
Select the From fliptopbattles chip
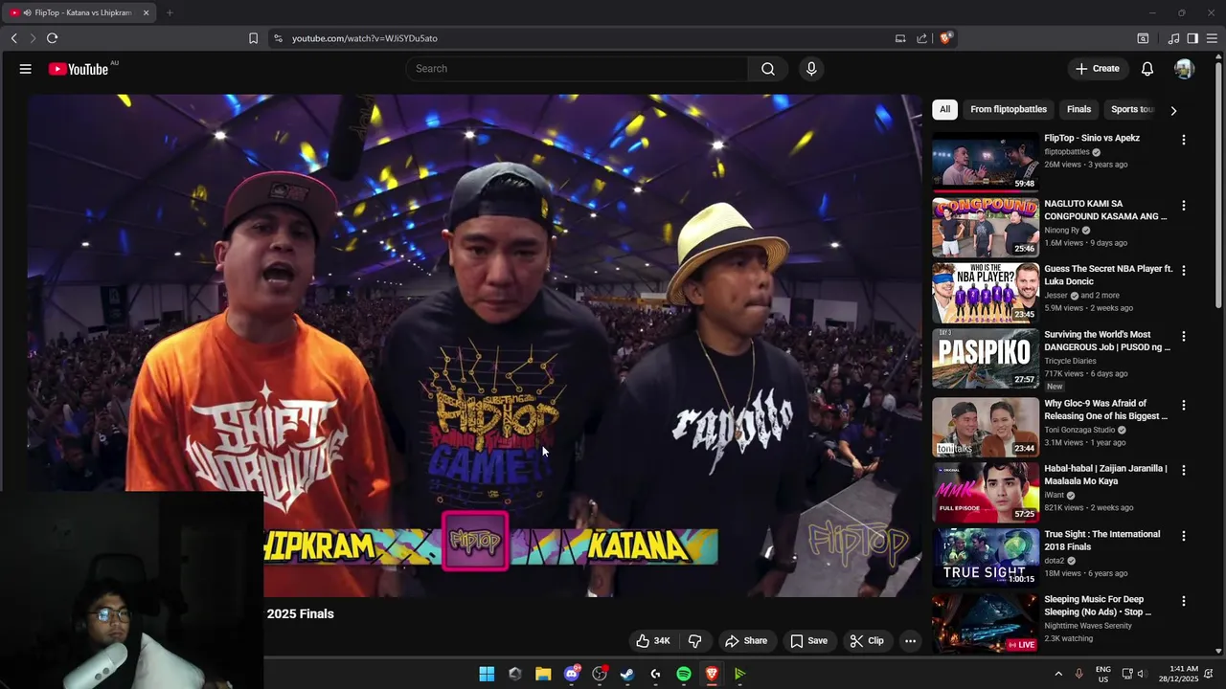(1009, 109)
